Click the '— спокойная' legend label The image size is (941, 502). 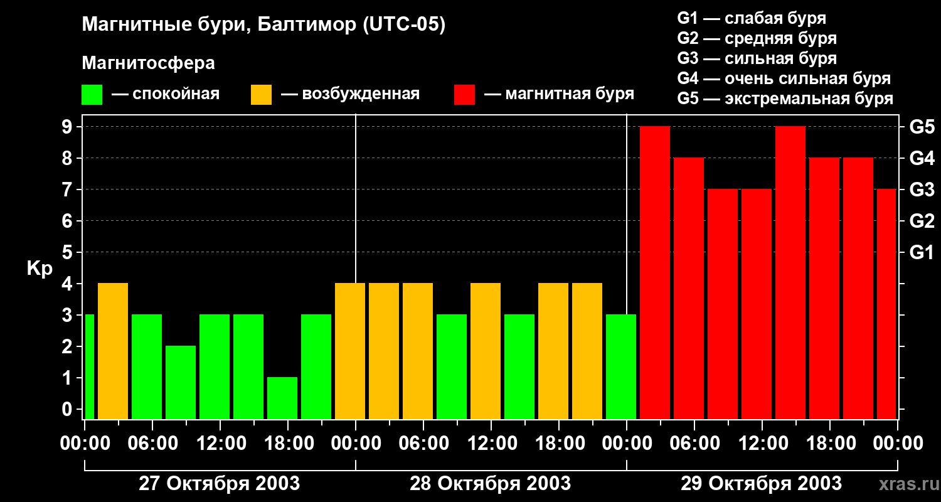click(x=166, y=94)
